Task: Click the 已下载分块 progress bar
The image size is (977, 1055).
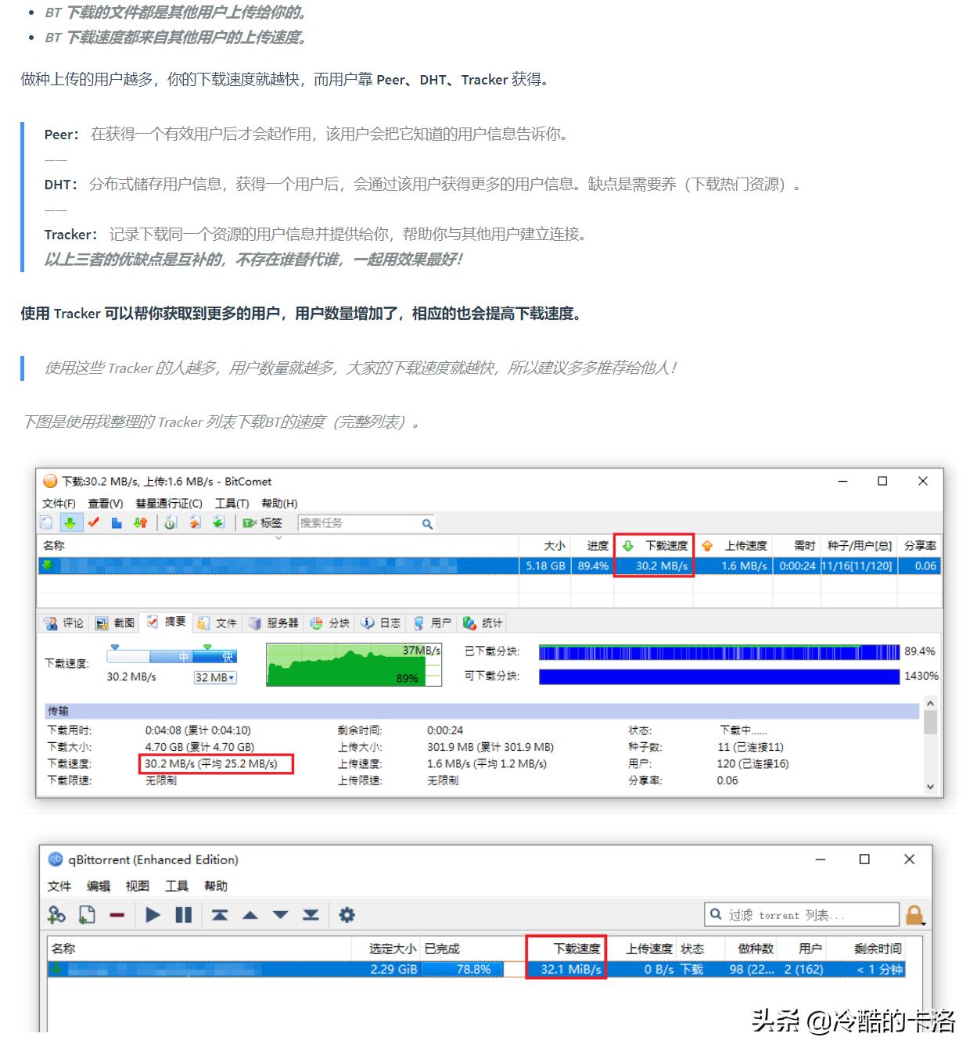Action: click(x=719, y=652)
